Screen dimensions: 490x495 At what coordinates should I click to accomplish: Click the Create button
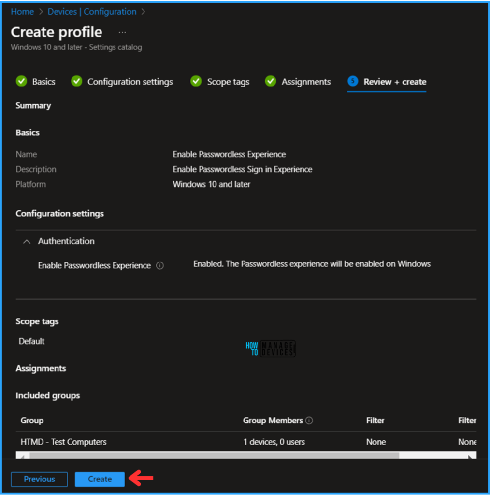point(100,479)
